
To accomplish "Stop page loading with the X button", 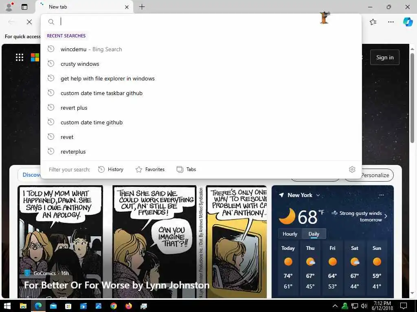I will 29,22.
